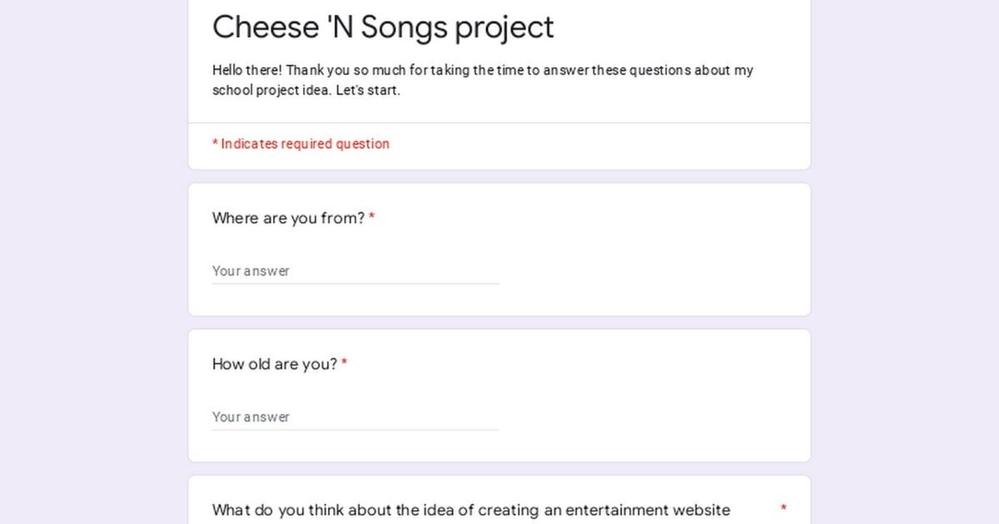Click the lavender page background left of the form
The height and width of the screenshot is (524, 999).
coord(92,262)
